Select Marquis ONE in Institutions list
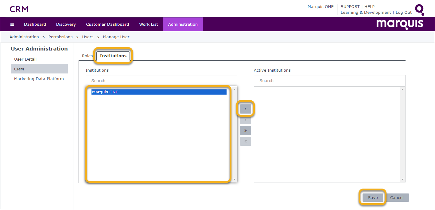The height and width of the screenshot is (210, 435). (159, 92)
